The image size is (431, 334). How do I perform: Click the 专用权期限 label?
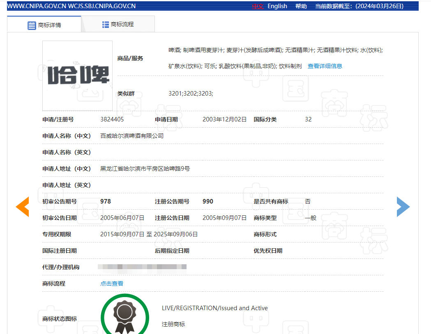point(57,234)
